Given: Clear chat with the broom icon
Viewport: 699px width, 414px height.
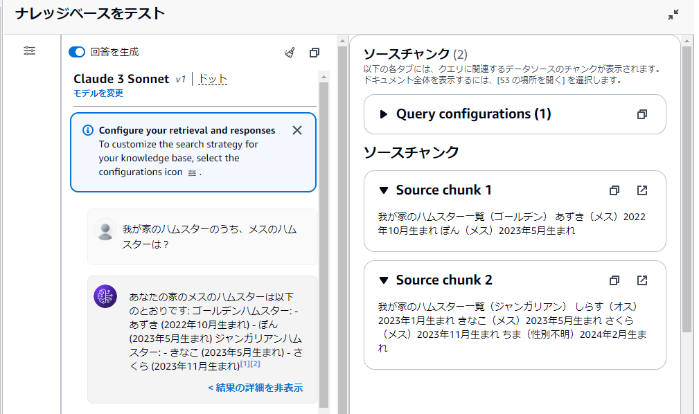Looking at the screenshot, I should pyautogui.click(x=290, y=53).
